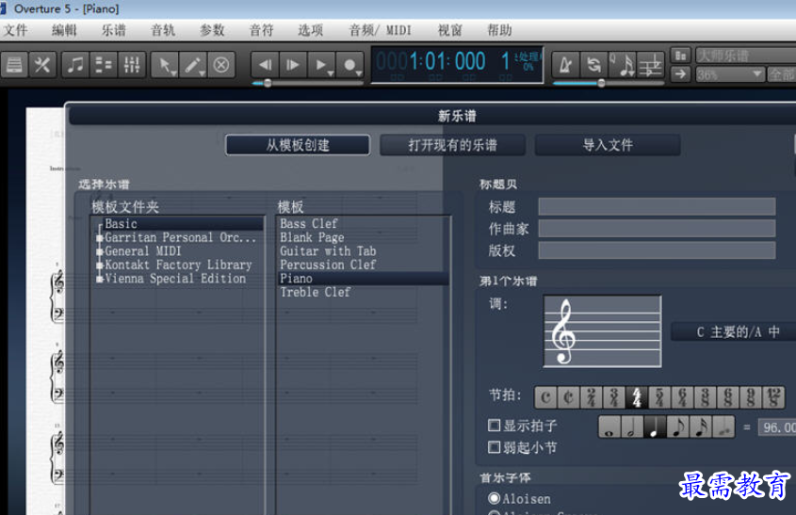Select 3/8 time signature
This screenshot has height=515, width=796.
pos(706,397)
